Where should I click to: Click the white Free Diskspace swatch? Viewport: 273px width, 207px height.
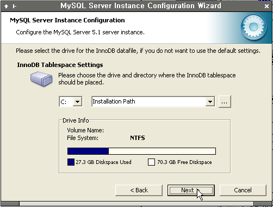(x=151, y=162)
